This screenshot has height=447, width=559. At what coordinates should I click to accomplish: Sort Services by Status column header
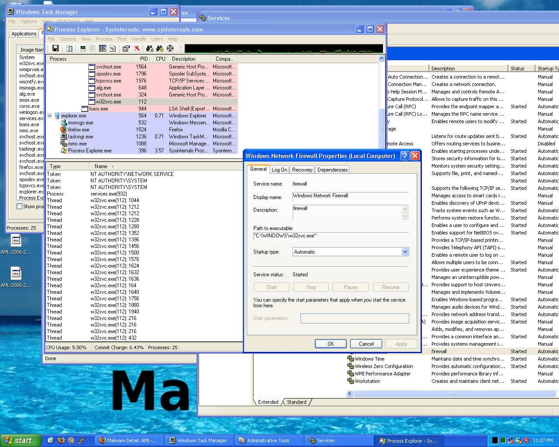tap(521, 69)
